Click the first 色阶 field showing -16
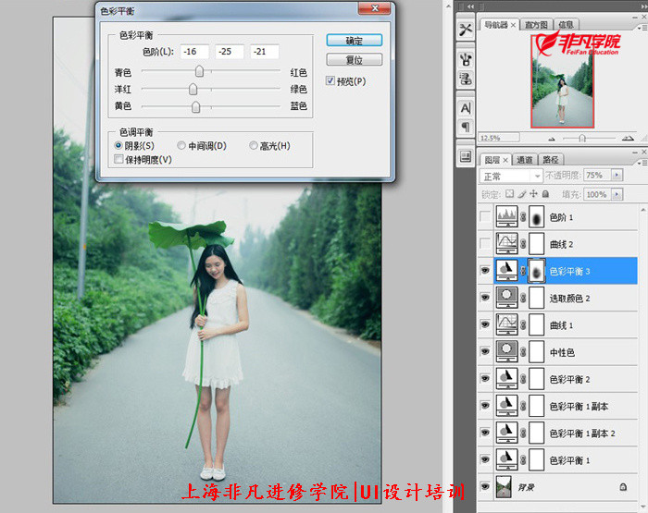 (194, 52)
